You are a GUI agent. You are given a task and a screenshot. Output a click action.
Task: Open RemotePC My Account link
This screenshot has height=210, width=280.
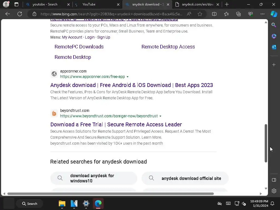72,37
